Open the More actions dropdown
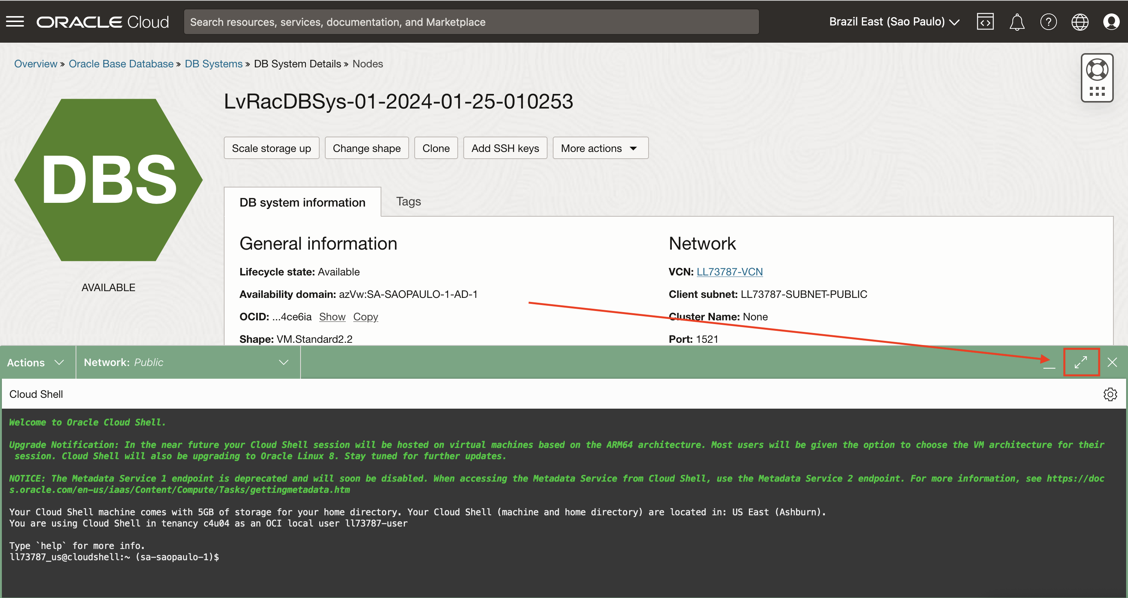1128x598 pixels. [600, 148]
